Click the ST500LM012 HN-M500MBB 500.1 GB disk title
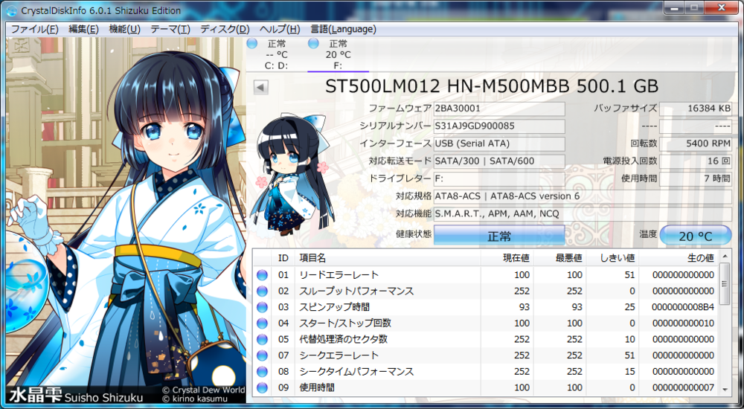 pos(492,86)
